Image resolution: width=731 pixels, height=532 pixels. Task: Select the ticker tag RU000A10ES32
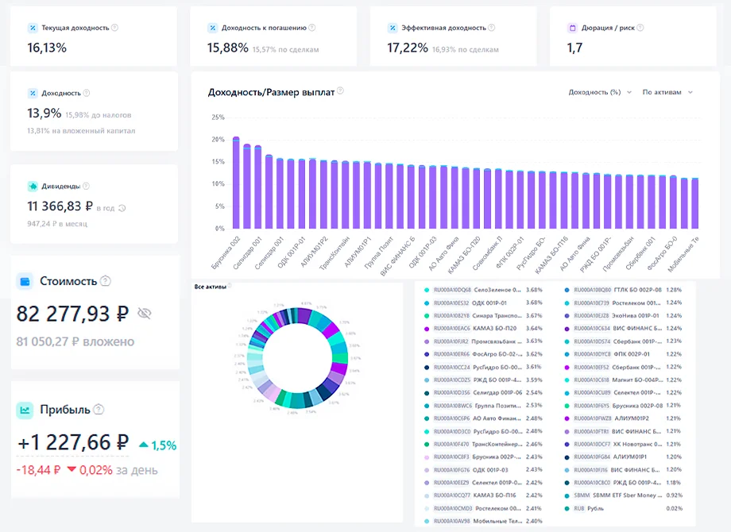pos(451,303)
